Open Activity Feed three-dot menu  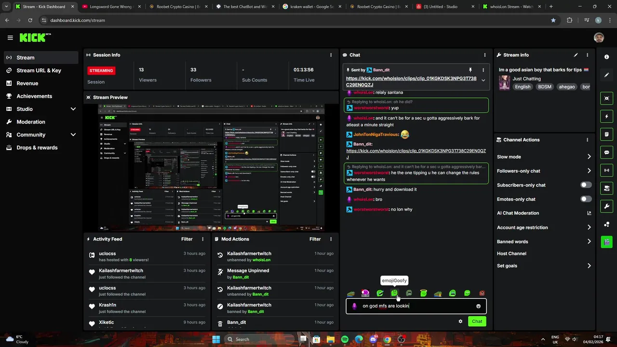202,239
